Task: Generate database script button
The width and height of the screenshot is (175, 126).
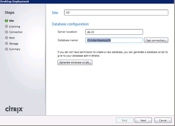Action: (x=75, y=63)
